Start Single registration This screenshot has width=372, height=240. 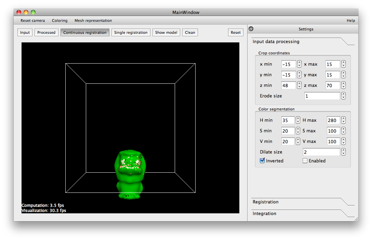131,32
